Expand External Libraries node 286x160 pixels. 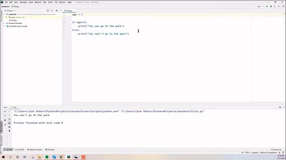(x=4, y=23)
